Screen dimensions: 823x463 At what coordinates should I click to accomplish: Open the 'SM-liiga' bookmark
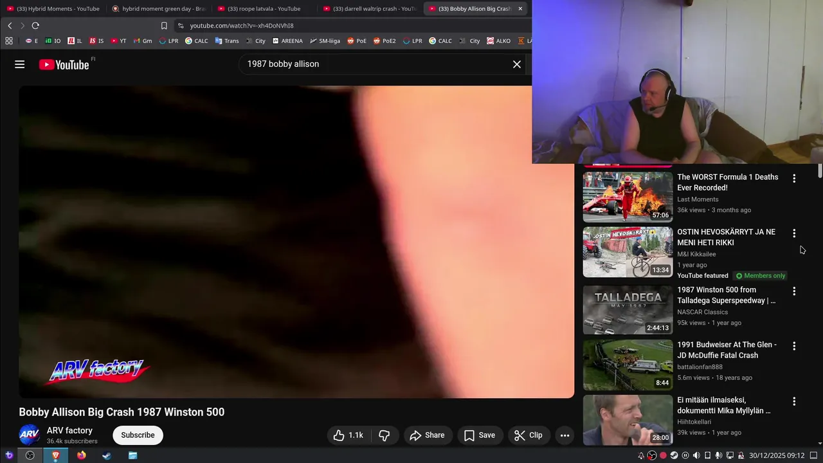click(x=325, y=41)
